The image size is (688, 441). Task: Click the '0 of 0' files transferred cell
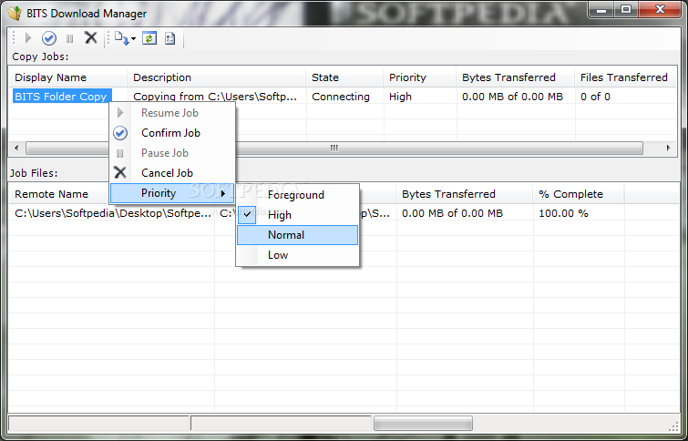tap(595, 97)
